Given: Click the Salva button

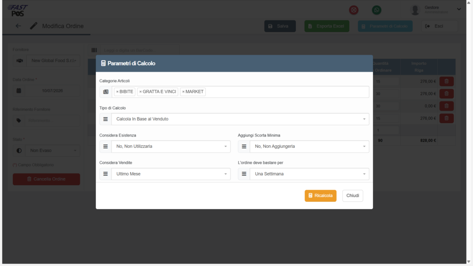Looking at the screenshot, I should coord(280,26).
